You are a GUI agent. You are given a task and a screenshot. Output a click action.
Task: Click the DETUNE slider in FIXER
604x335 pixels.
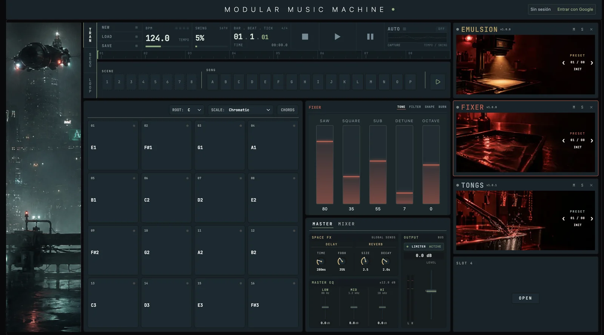click(404, 165)
